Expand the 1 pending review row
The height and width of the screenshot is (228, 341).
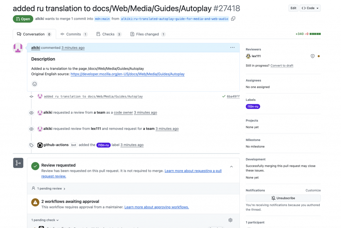click(49, 188)
